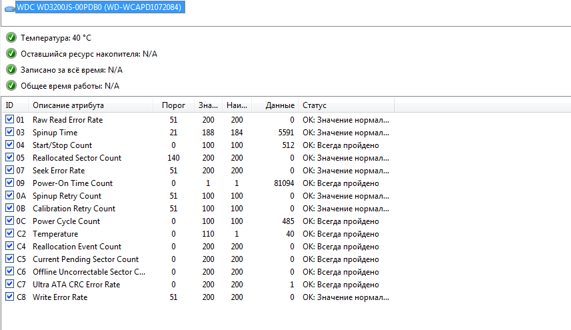
Task: Click value 188 in the Spinup Time row
Action: 209,133
